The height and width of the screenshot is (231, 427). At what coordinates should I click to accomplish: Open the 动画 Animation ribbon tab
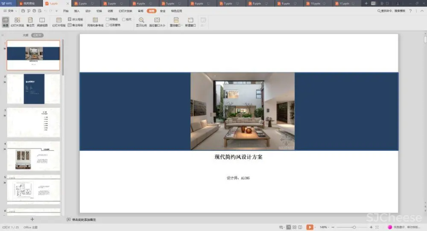pyautogui.click(x=110, y=11)
